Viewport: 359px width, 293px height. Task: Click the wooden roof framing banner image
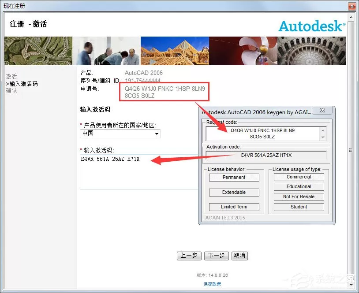coord(175,51)
